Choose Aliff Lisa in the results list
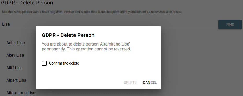The height and width of the screenshot is (96, 243). pyautogui.click(x=14, y=68)
